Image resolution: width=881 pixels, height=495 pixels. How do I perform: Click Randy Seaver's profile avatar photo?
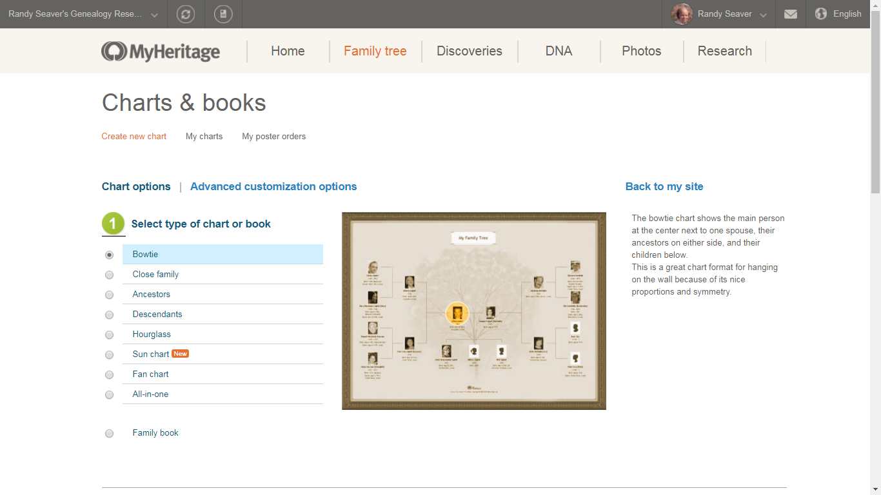[682, 14]
